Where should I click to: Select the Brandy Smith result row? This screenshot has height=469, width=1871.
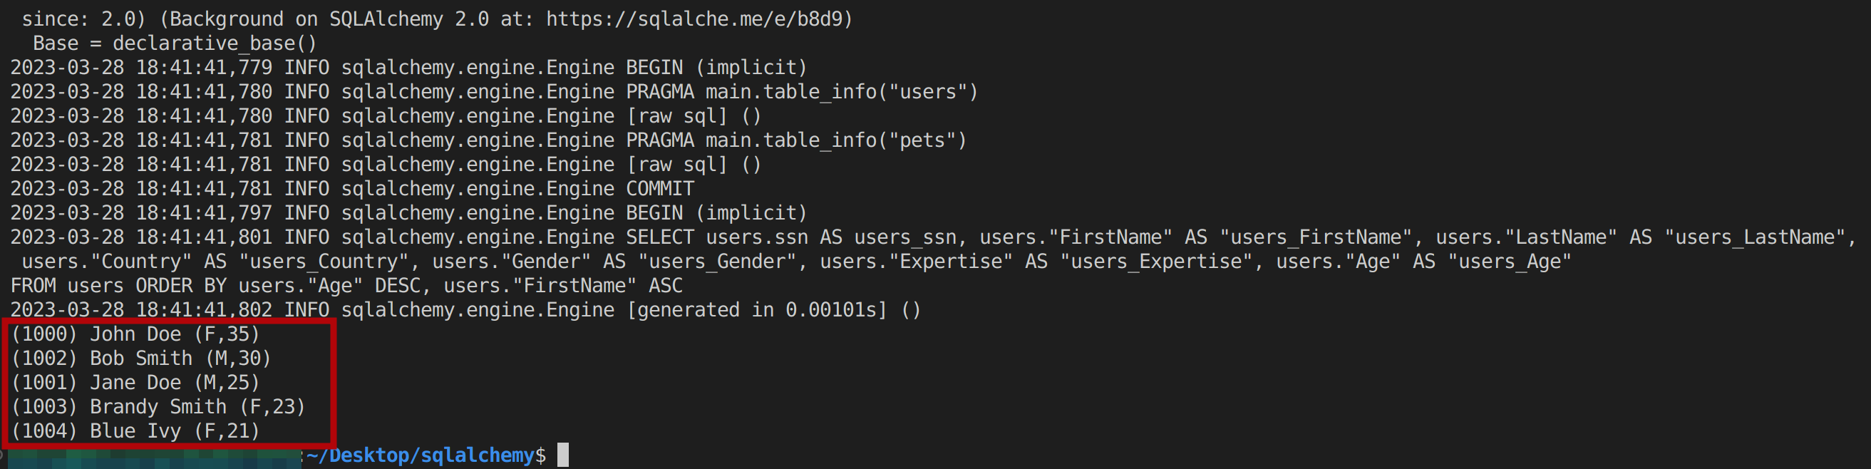point(158,407)
